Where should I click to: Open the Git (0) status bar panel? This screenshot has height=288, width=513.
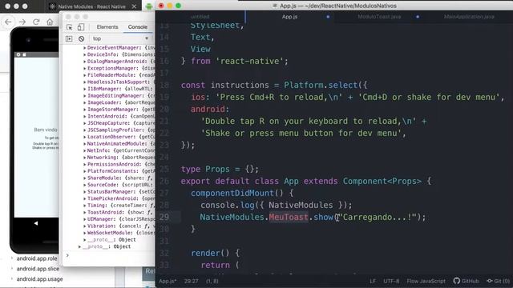[x=499, y=281]
